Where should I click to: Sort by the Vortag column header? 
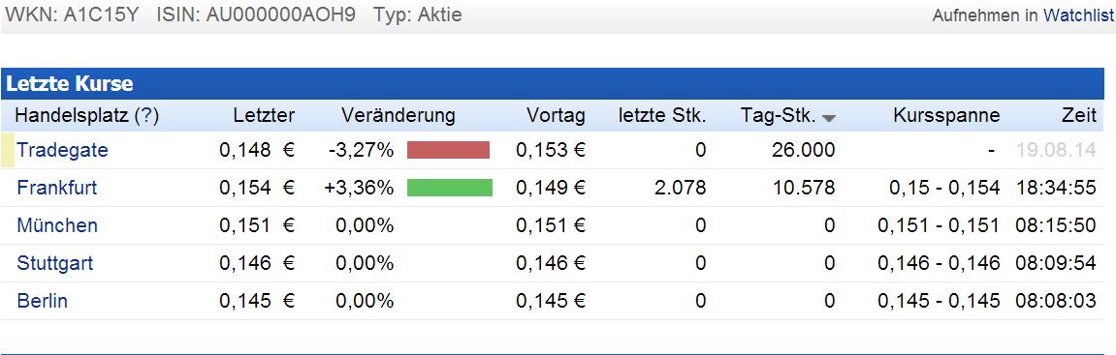pos(556,116)
